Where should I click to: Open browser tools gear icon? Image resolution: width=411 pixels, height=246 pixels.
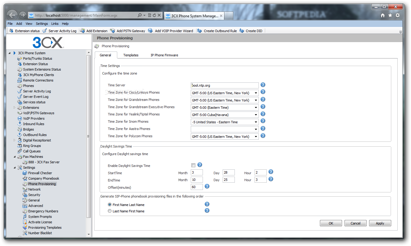pyautogui.click(x=398, y=15)
